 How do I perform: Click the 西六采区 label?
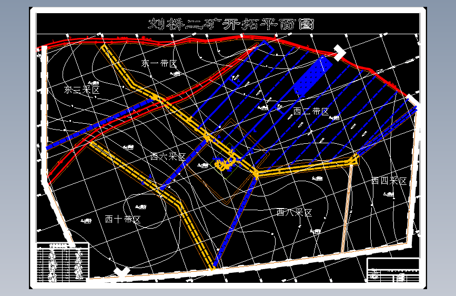[x=168, y=156]
